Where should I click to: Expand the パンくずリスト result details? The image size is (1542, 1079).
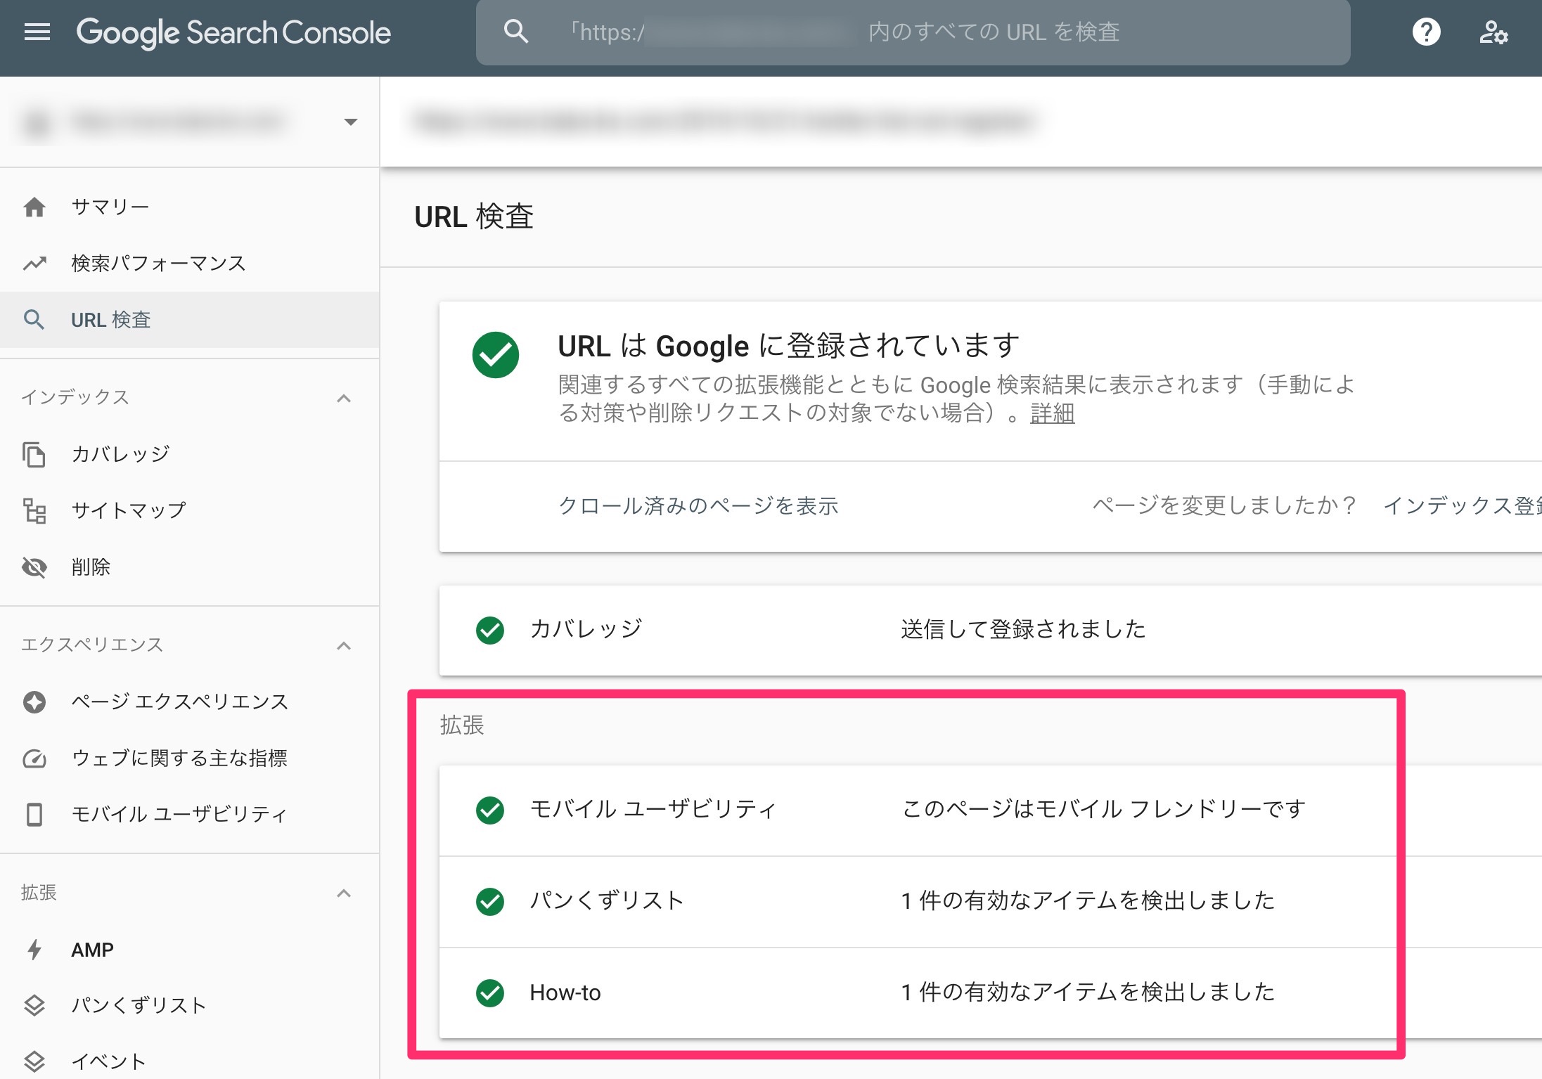990,901
